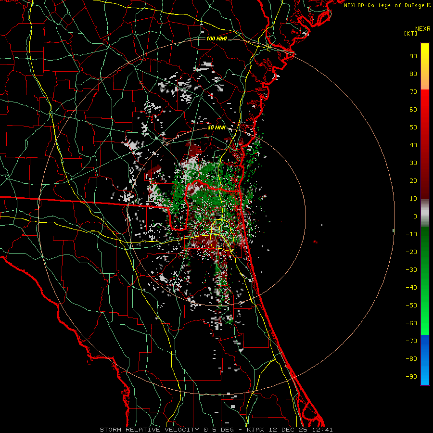Click the "-30" scale value

coord(411,270)
